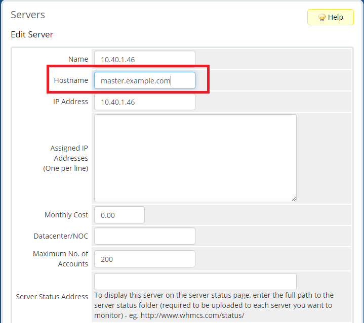
Task: Click the IP Address label
Action: pyautogui.click(x=70, y=102)
